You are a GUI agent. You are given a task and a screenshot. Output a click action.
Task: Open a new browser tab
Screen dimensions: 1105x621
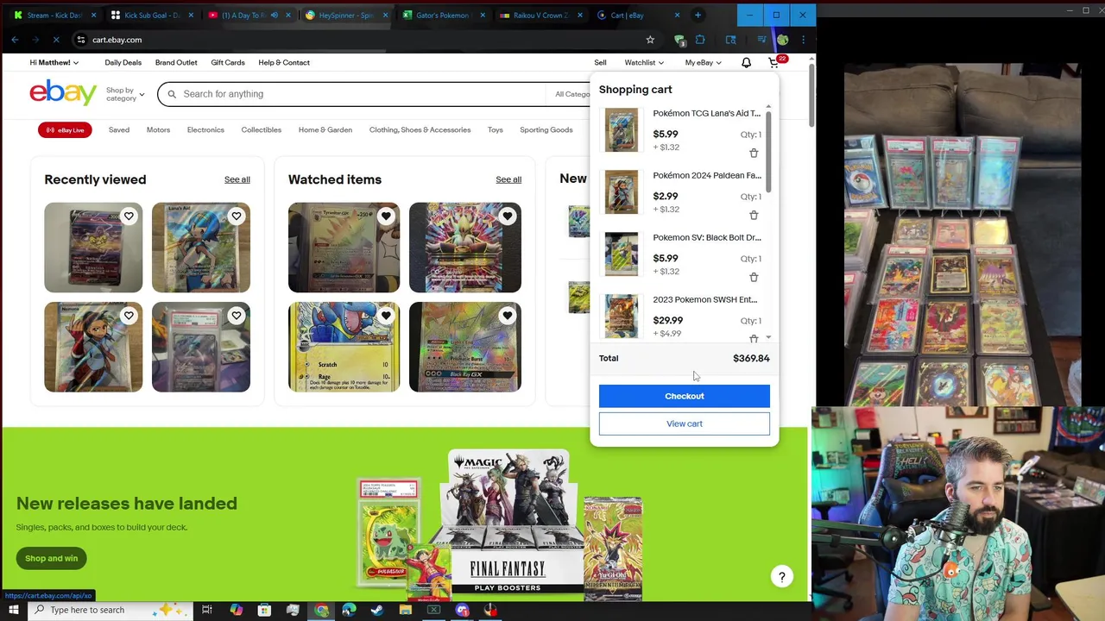(698, 15)
